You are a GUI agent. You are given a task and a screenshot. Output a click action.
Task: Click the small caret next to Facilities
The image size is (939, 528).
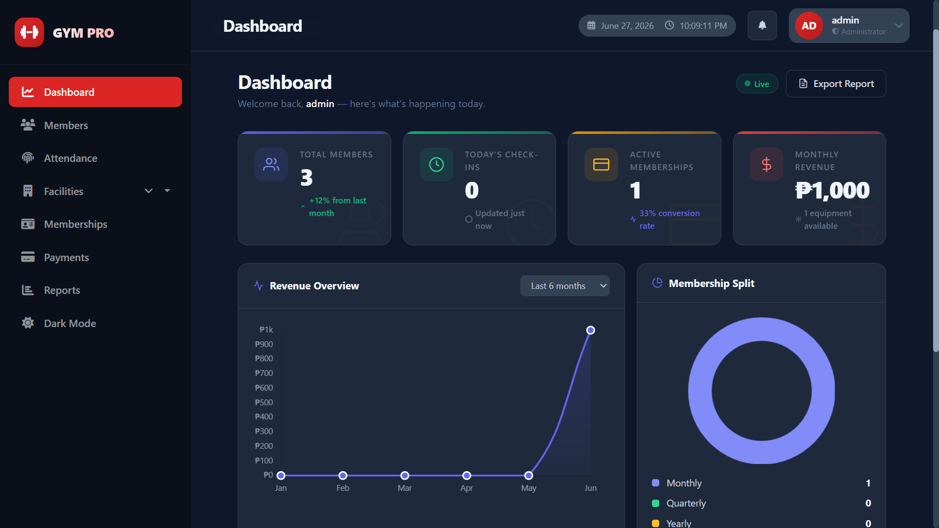click(167, 191)
